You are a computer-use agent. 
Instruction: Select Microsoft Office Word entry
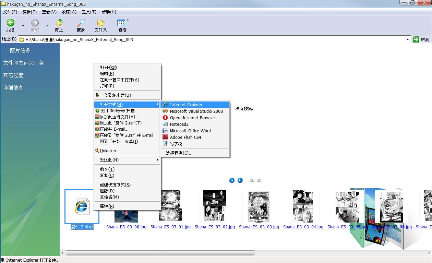click(x=195, y=131)
